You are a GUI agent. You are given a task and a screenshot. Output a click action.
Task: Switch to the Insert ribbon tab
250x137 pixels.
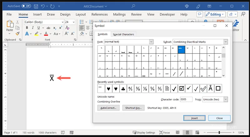coord(37,14)
